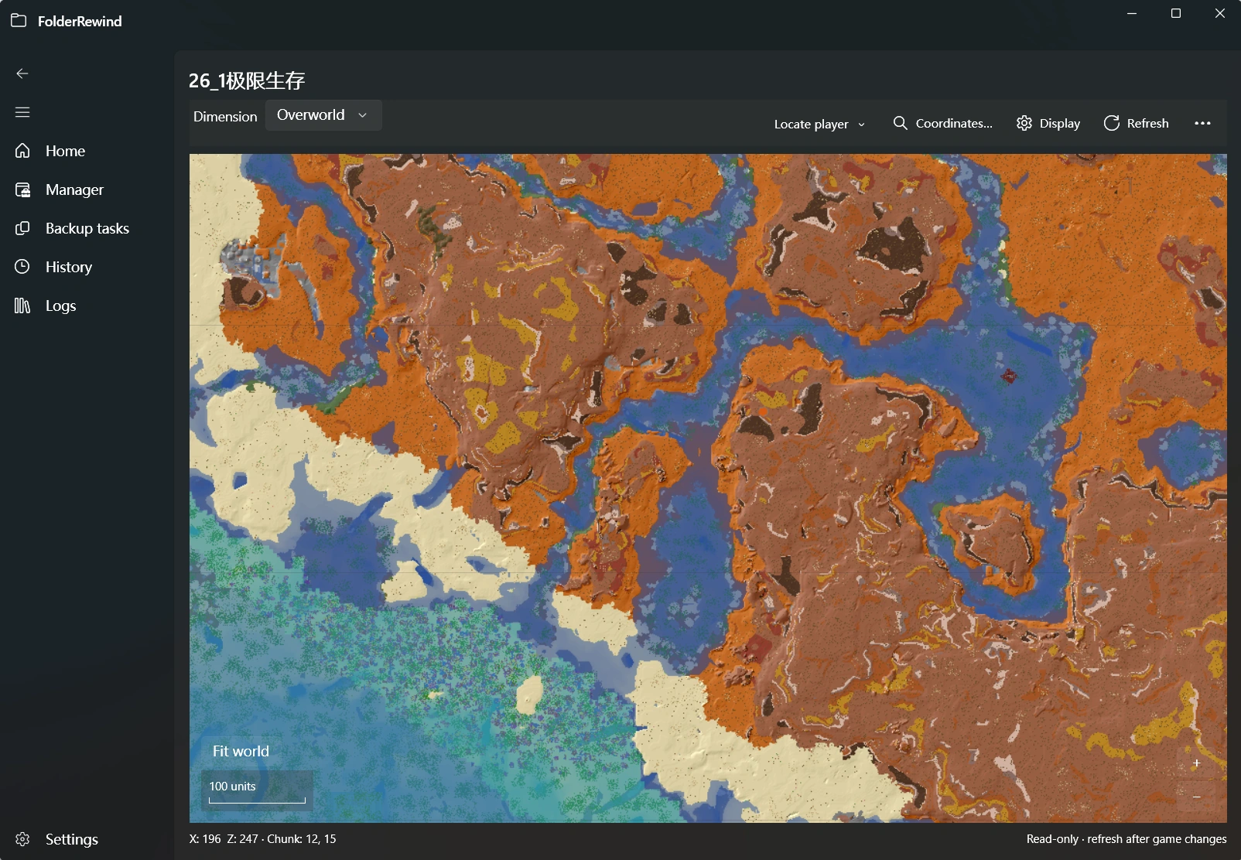Image resolution: width=1241 pixels, height=860 pixels.
Task: Click the Display gear icon
Action: 1024,123
